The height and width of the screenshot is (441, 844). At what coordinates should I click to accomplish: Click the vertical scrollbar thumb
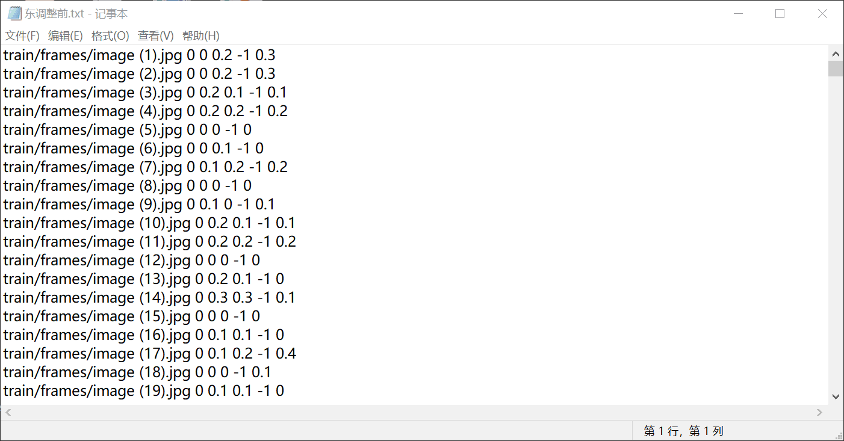(x=836, y=69)
